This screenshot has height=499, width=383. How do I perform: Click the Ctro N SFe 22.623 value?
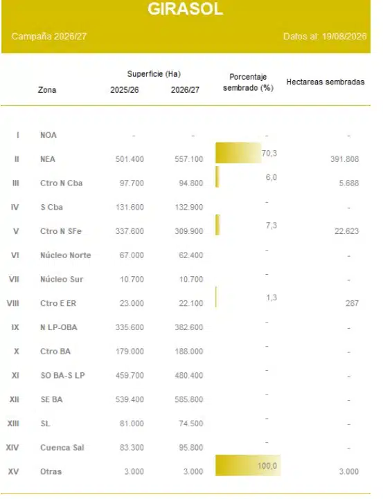click(347, 231)
